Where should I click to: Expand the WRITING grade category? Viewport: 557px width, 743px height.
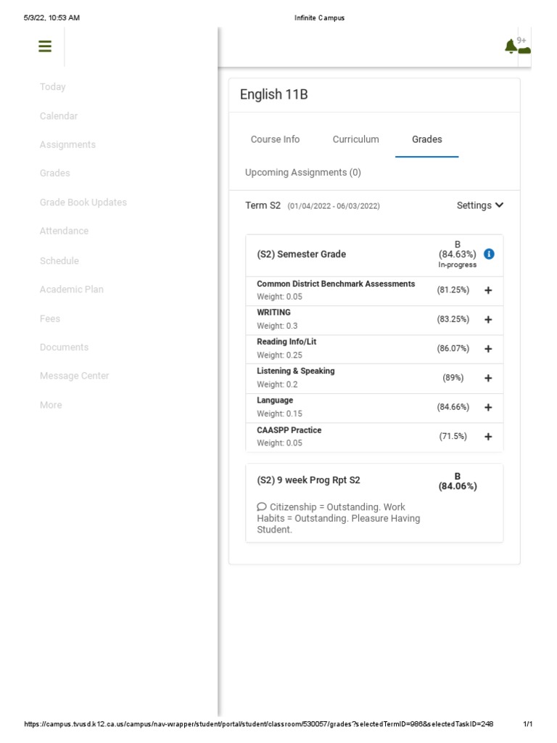pos(488,319)
